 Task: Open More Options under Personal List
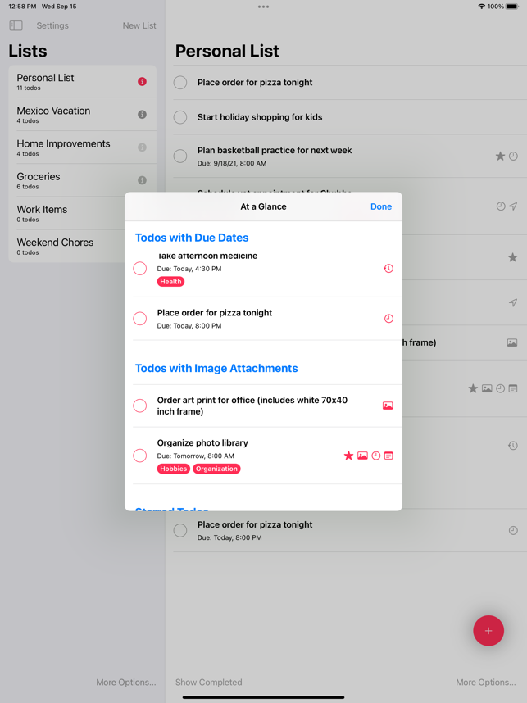pos(486,683)
